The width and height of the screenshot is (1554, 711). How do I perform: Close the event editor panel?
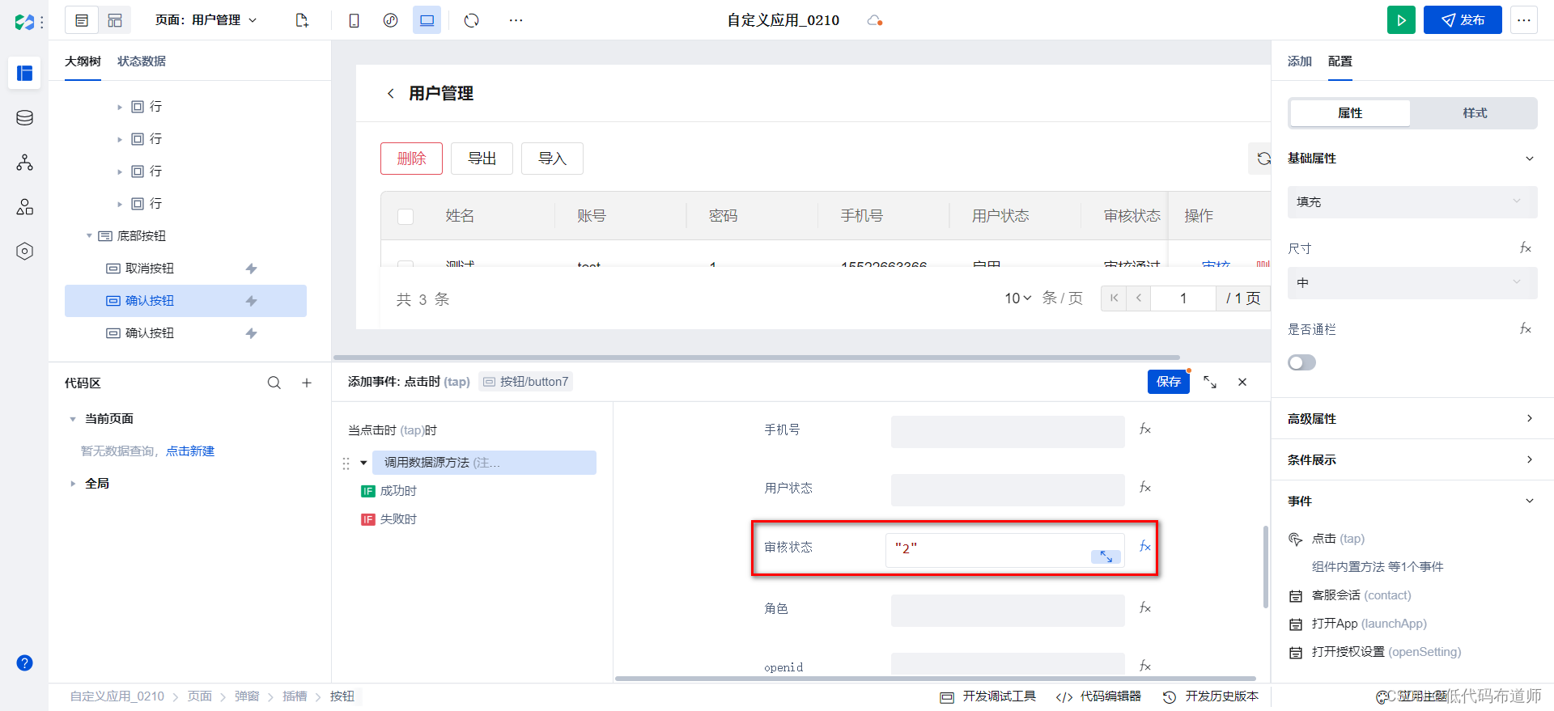tap(1242, 382)
